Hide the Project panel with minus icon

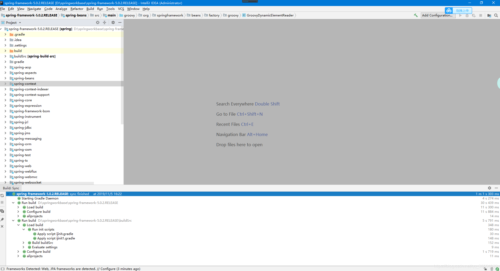pos(120,22)
